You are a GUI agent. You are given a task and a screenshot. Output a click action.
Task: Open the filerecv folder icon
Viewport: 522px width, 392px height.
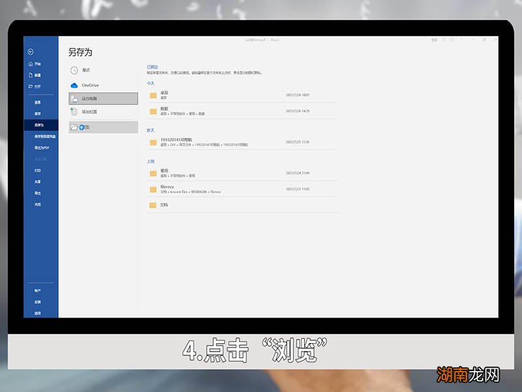tap(153, 188)
